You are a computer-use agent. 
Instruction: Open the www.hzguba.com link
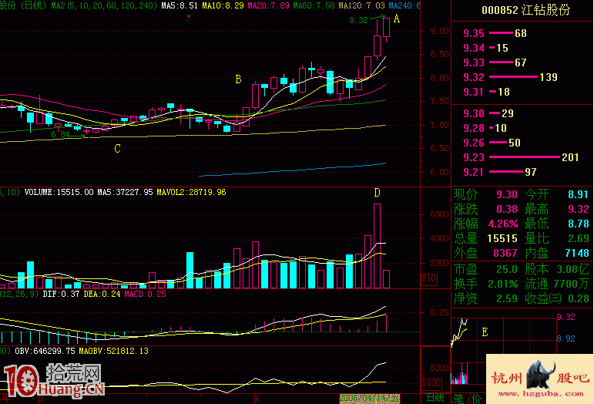[x=541, y=394]
